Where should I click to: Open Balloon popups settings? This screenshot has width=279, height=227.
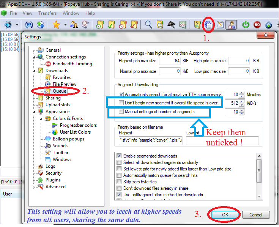click(x=68, y=139)
